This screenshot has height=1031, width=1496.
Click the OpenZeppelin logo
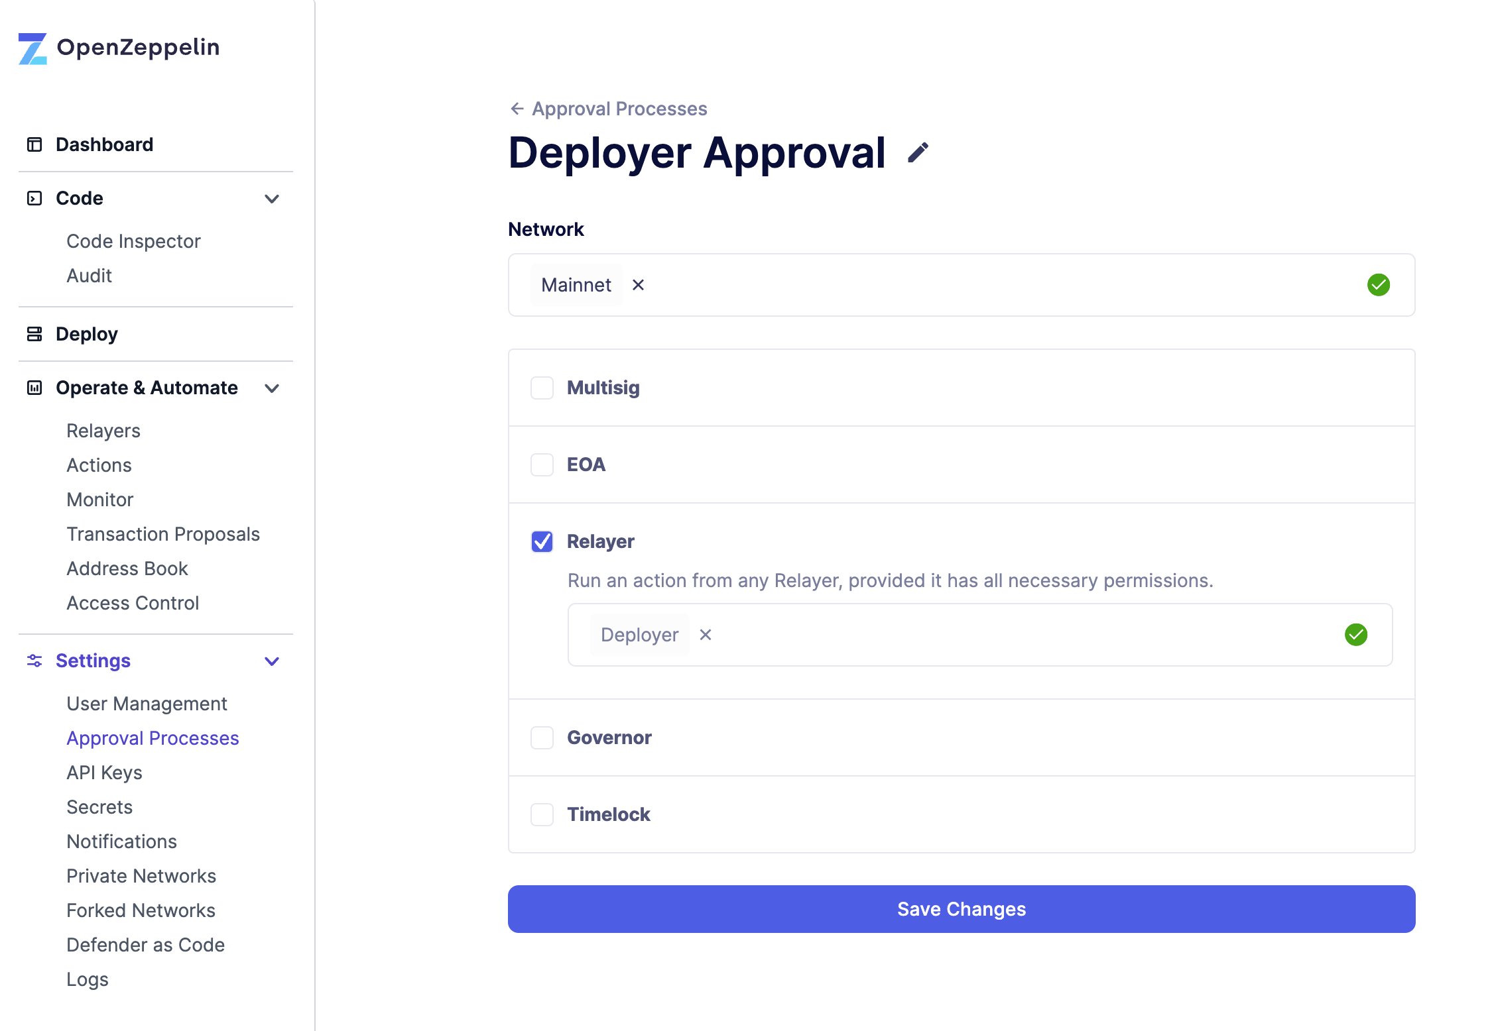pos(32,48)
